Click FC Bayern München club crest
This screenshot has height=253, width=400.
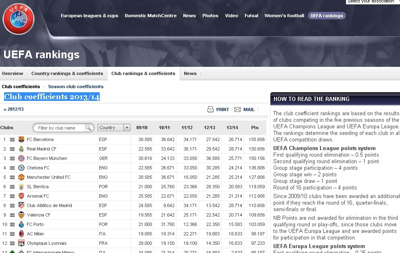pyautogui.click(x=21, y=158)
